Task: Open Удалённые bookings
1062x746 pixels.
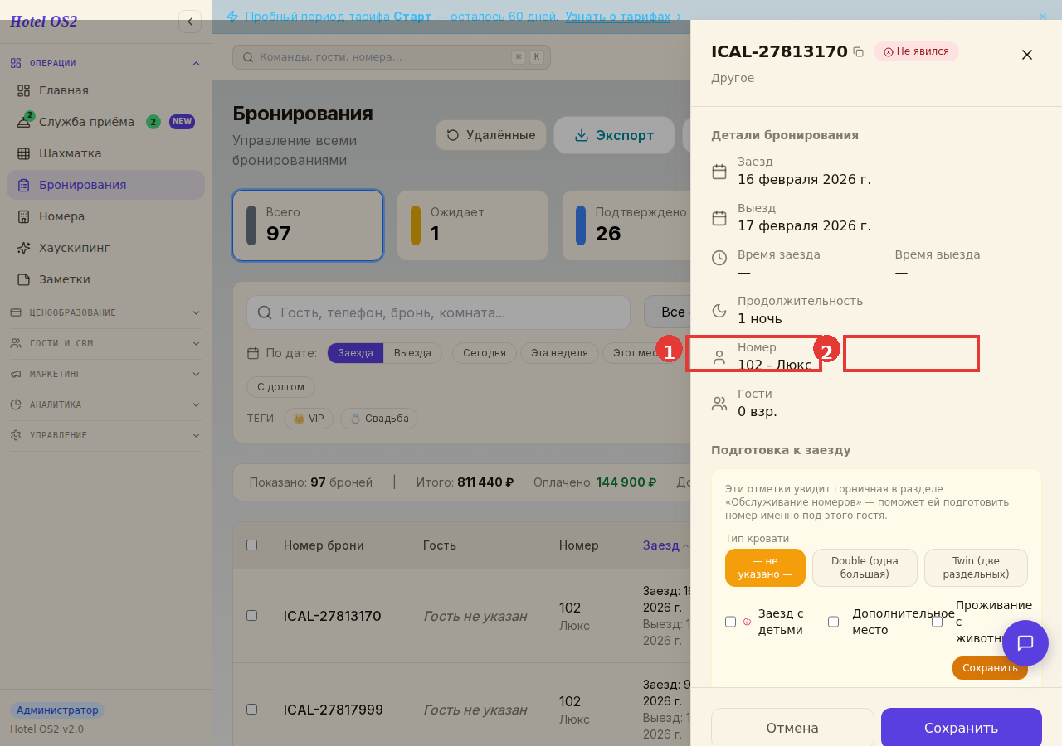Action: click(491, 135)
